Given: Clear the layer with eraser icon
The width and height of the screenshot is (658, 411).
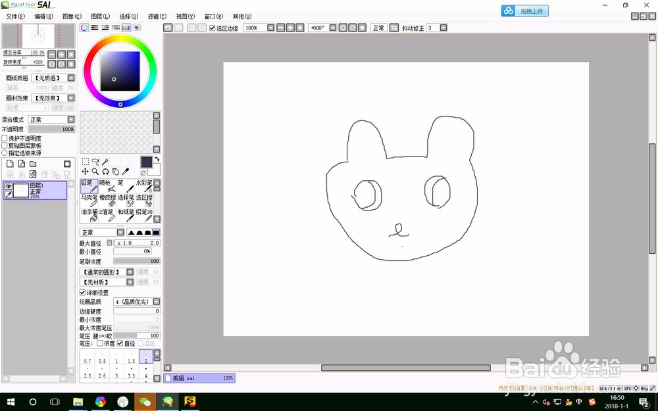Looking at the screenshot, I should [x=33, y=174].
